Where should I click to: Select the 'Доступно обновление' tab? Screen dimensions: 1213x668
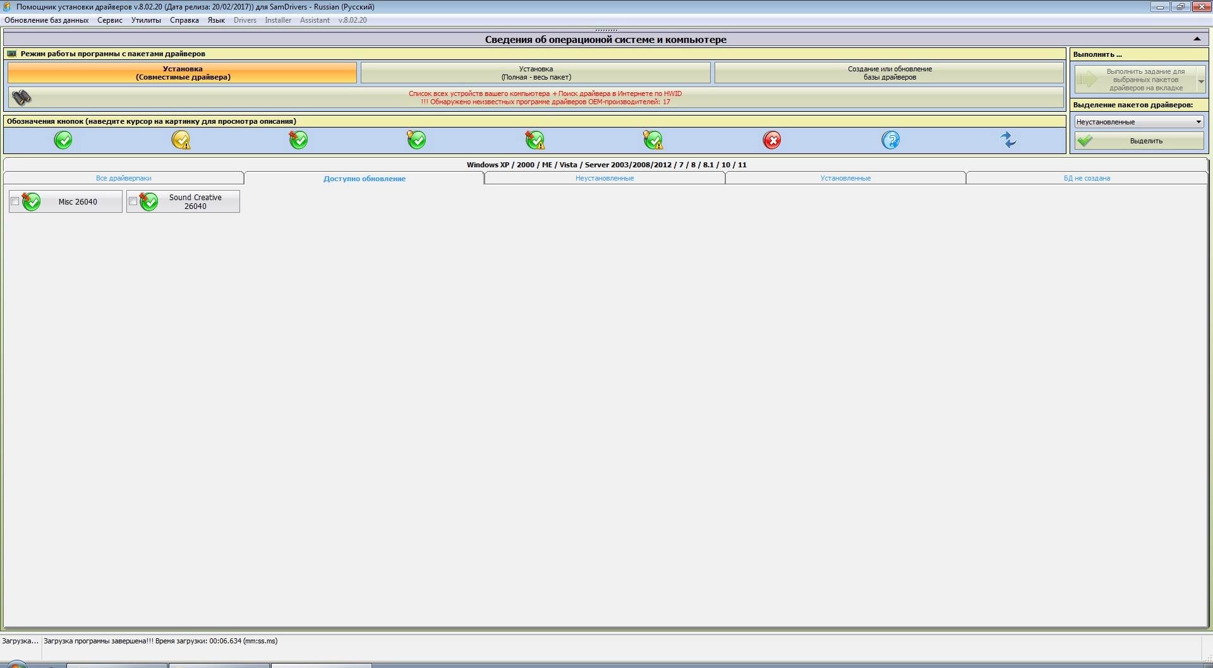[x=365, y=179]
